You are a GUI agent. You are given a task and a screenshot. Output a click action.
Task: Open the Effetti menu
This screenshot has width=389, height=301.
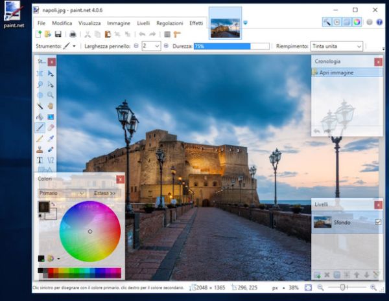196,23
